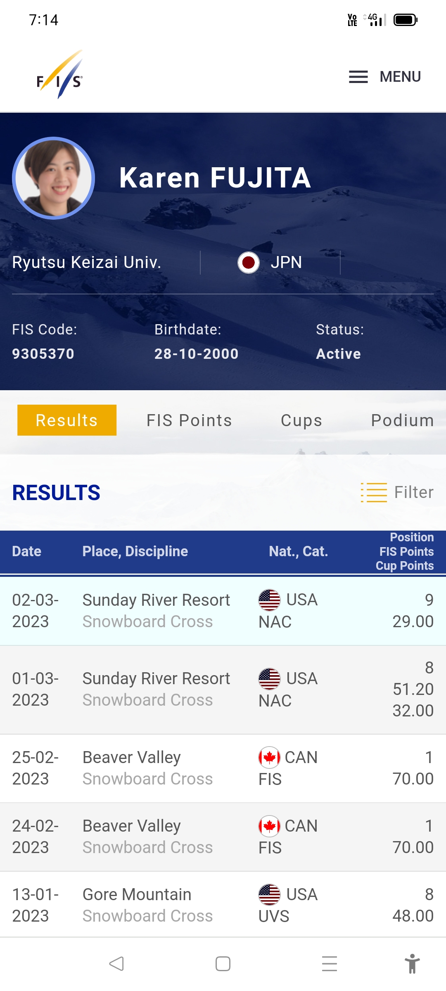
Task: Open the hamburger MENU
Action: coord(384,77)
